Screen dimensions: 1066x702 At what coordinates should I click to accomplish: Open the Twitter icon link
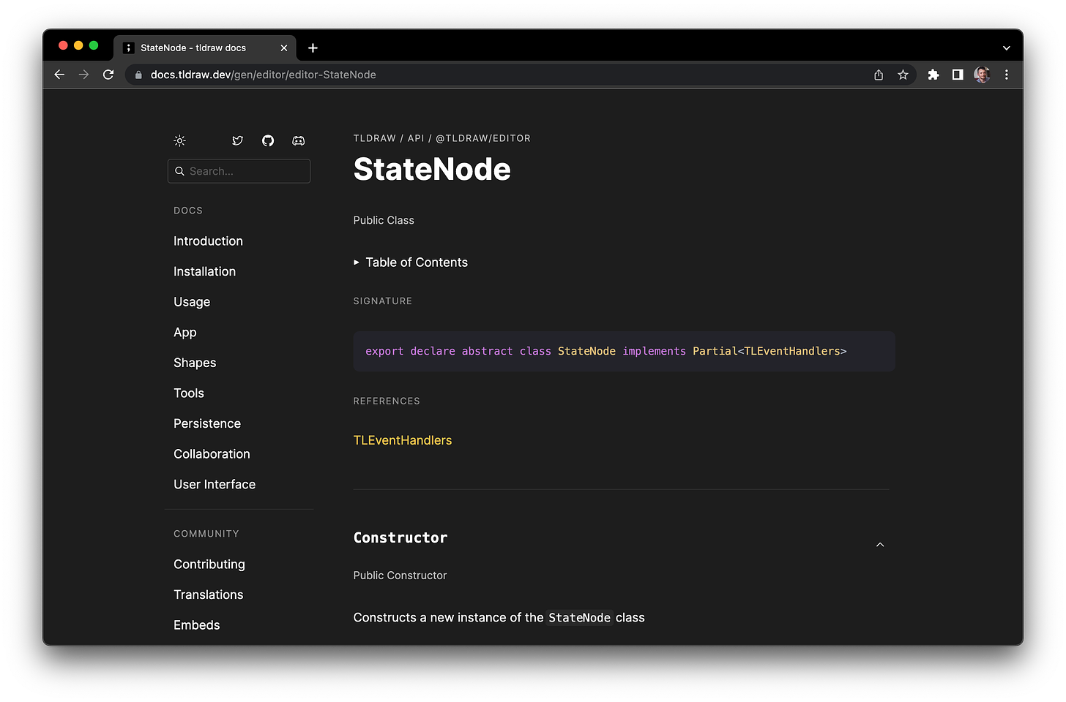237,140
